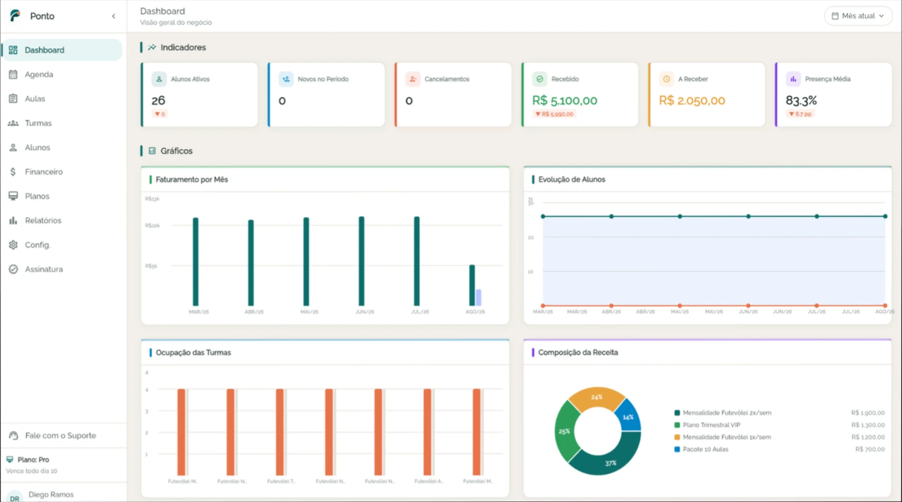
Task: Open Fale com o Suporte link
Action: 60,435
